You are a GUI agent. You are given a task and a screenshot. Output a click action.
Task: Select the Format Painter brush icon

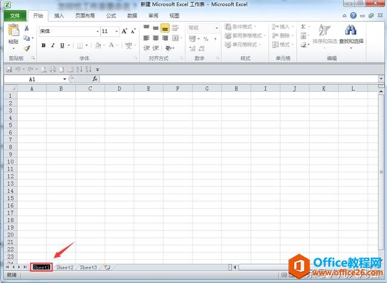[27, 48]
